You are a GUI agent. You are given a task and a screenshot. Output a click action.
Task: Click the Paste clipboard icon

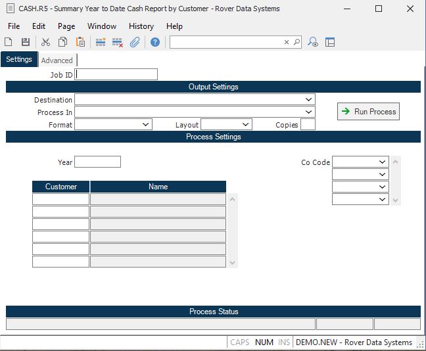coord(80,42)
